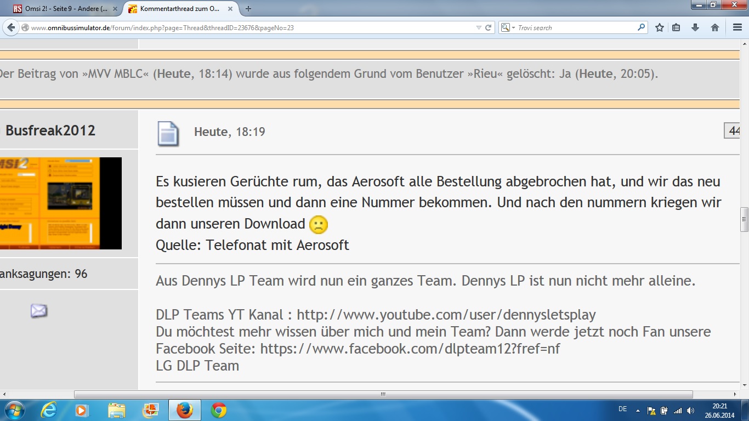Viewport: 749px width, 421px height.
Task: Open network signal tray icon
Action: pos(678,410)
